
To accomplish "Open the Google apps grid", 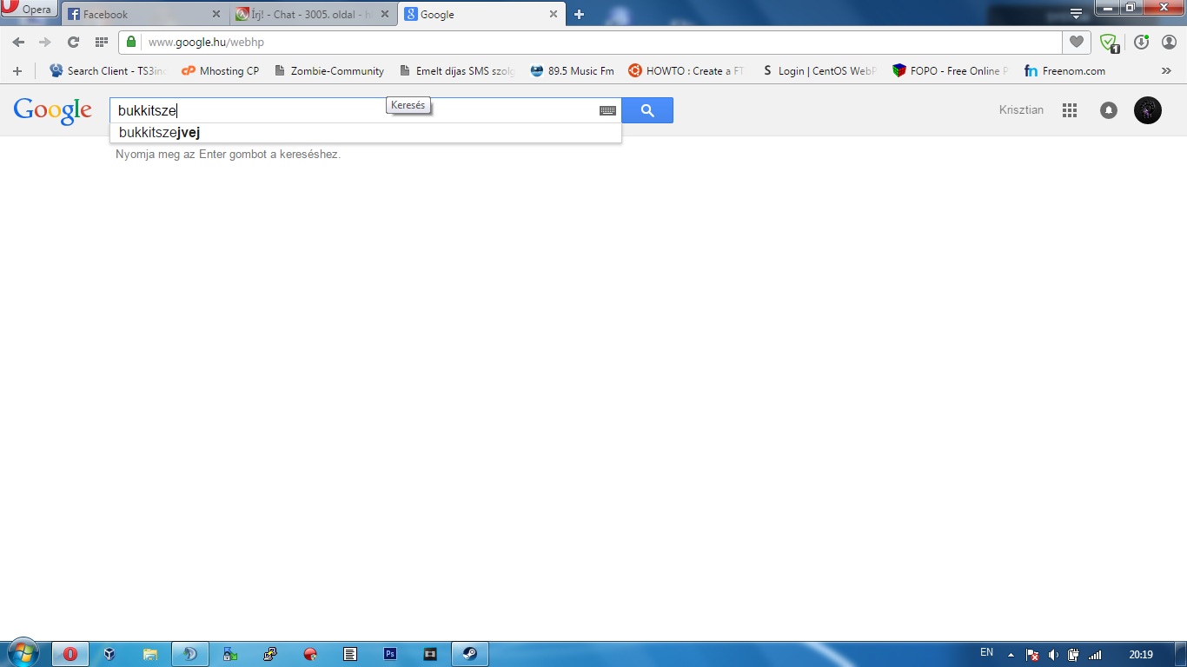I will click(x=1070, y=110).
